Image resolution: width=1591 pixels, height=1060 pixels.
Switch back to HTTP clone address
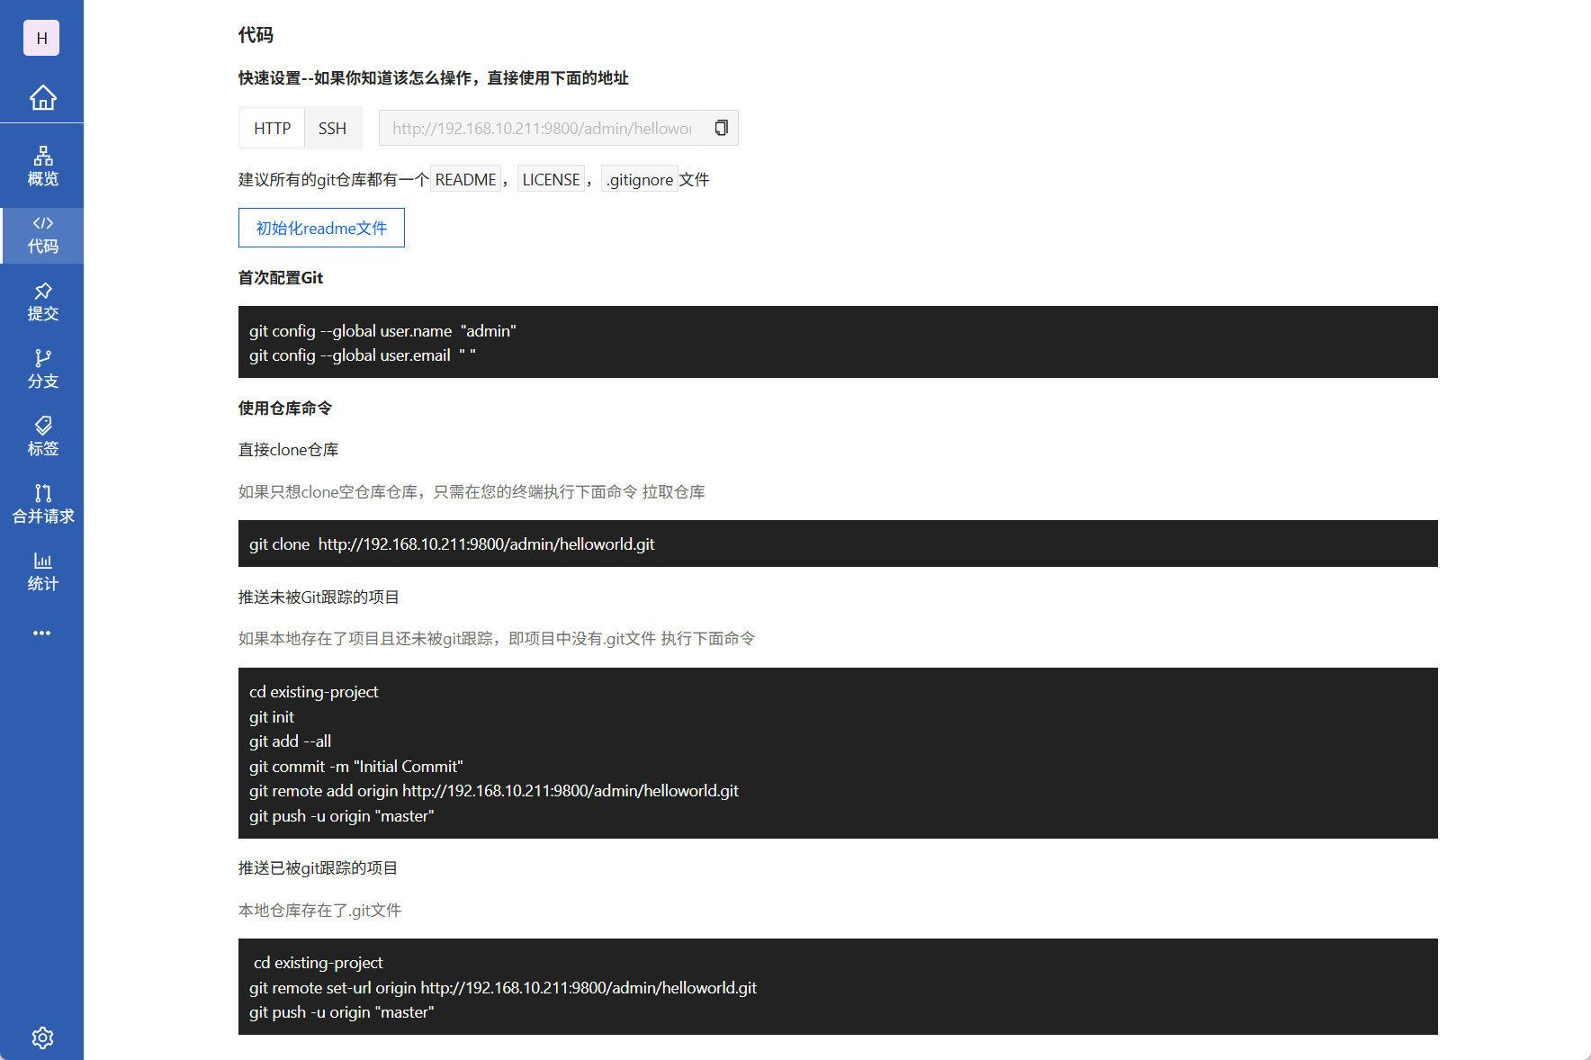(x=271, y=128)
